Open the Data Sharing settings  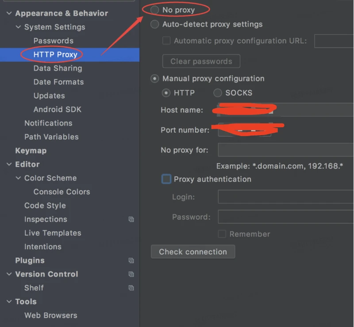click(58, 68)
